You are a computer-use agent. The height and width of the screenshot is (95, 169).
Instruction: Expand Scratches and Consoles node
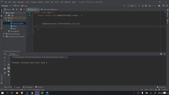coord(4,36)
